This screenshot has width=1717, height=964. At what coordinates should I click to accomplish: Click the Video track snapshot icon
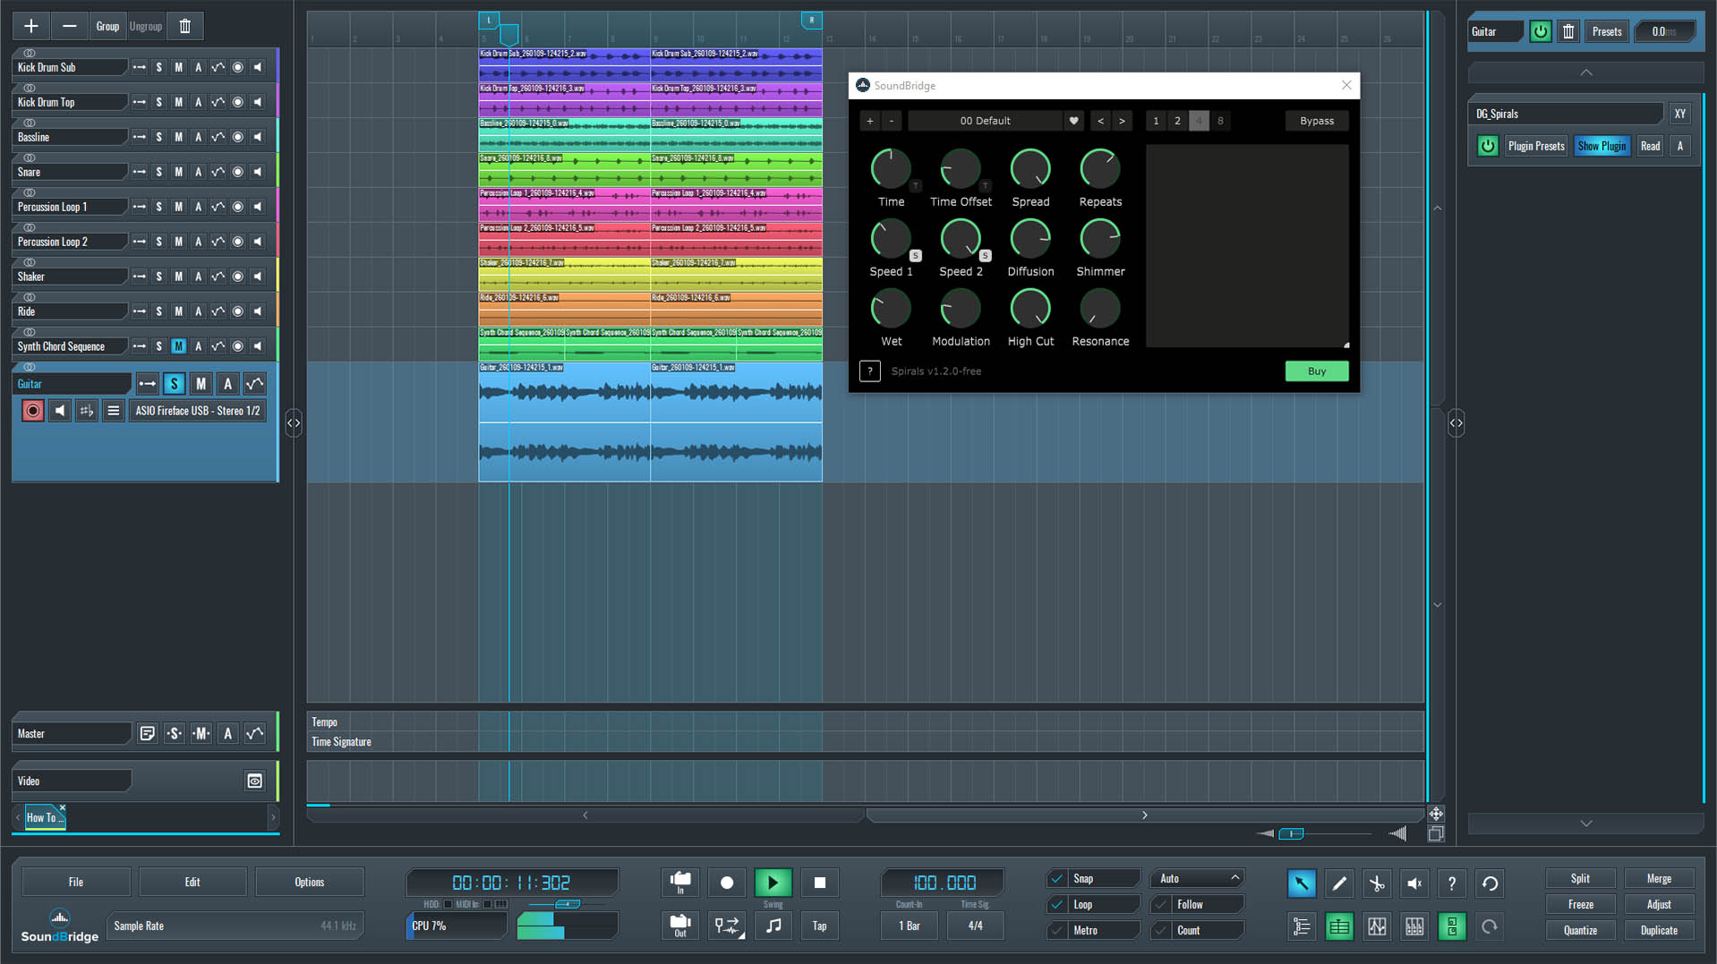point(255,781)
